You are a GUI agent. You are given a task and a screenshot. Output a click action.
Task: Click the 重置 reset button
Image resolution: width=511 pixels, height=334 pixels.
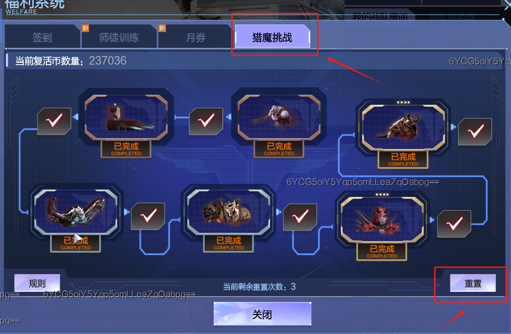(x=473, y=283)
